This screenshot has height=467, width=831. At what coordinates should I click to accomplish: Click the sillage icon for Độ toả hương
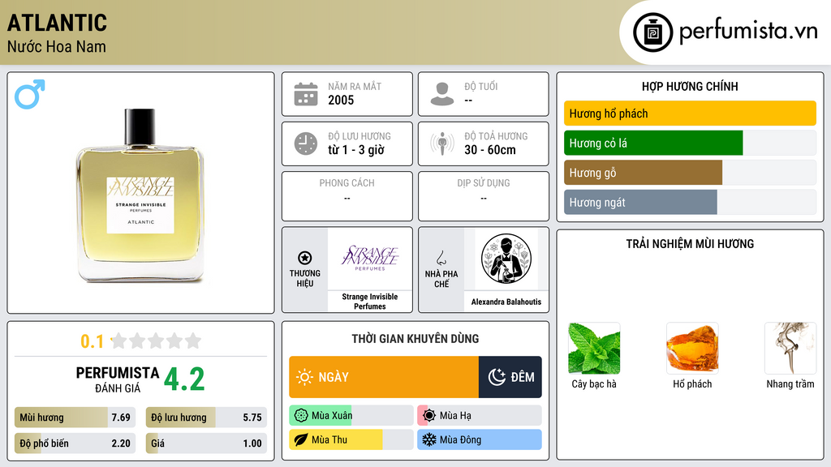(x=442, y=144)
